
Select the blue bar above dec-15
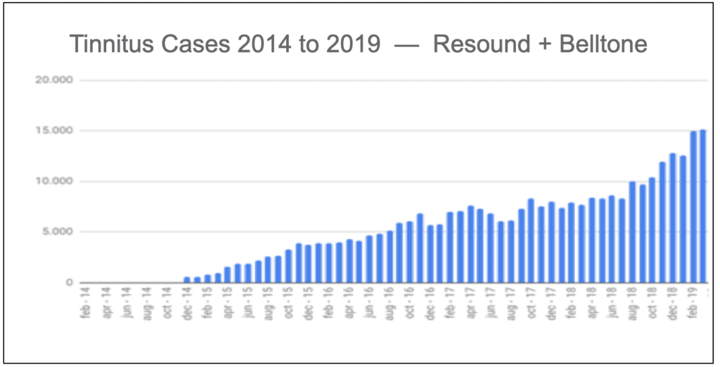click(309, 264)
